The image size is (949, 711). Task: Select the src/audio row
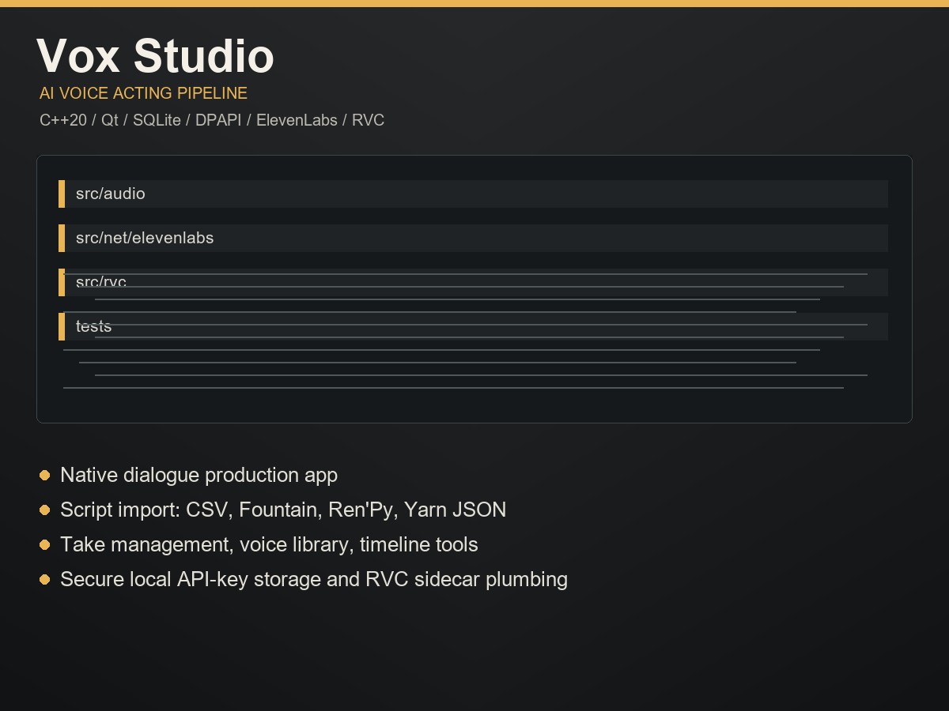click(x=473, y=194)
